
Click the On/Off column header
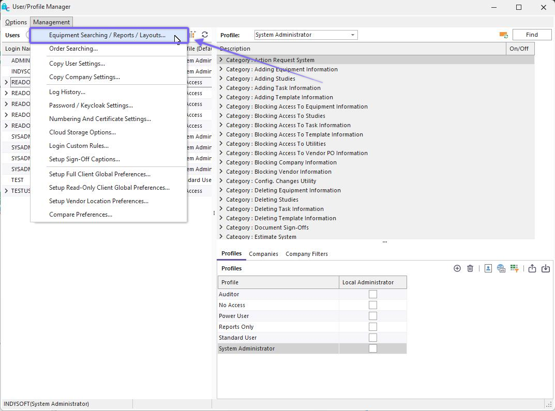point(519,49)
